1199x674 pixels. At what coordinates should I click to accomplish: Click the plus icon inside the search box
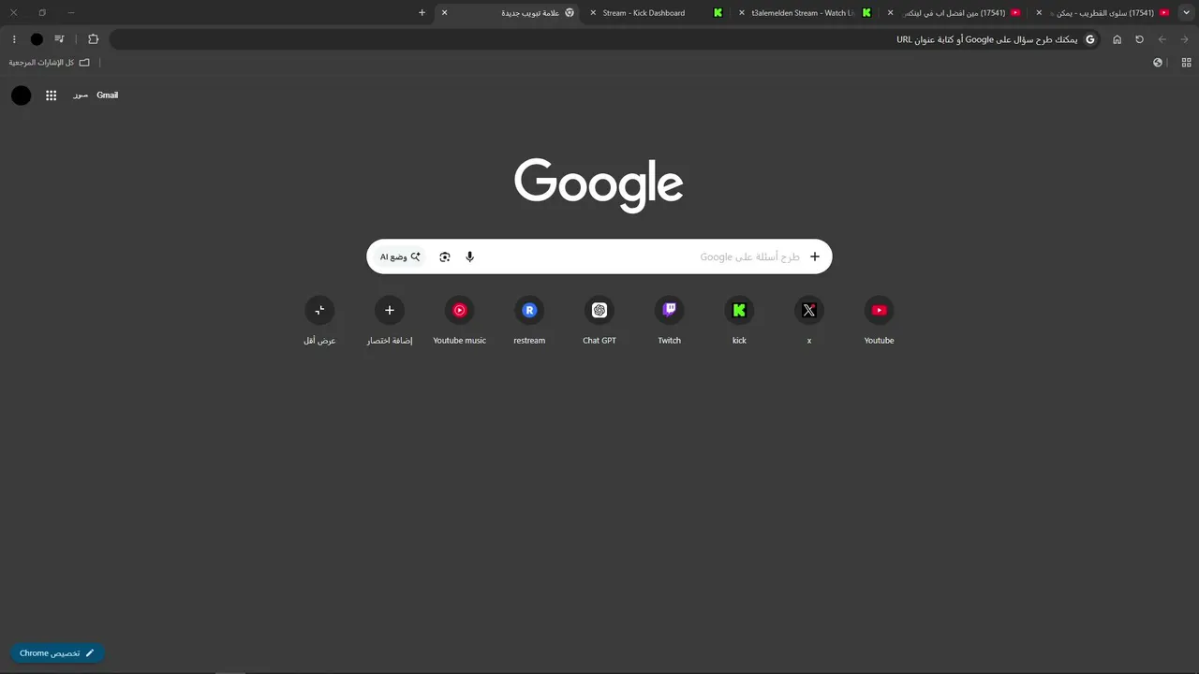tap(815, 256)
